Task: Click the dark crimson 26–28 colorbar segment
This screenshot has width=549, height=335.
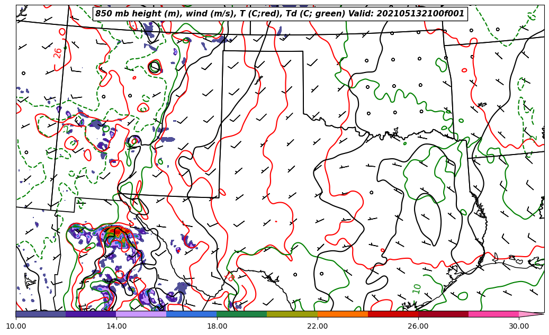Action: tap(443, 314)
